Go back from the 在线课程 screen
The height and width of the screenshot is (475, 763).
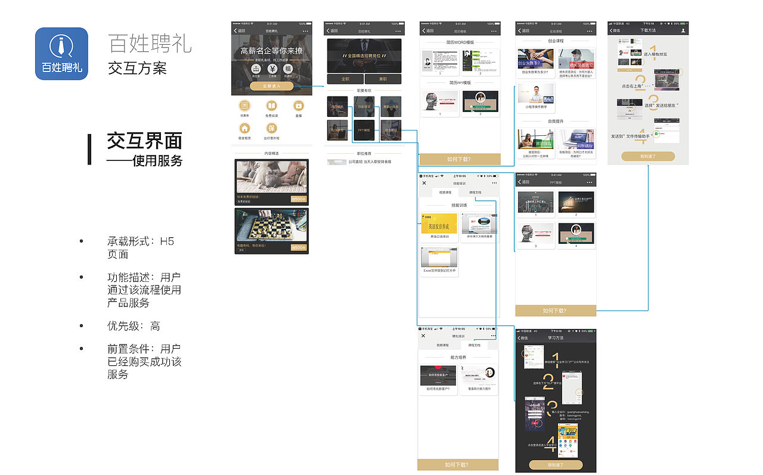[523, 30]
